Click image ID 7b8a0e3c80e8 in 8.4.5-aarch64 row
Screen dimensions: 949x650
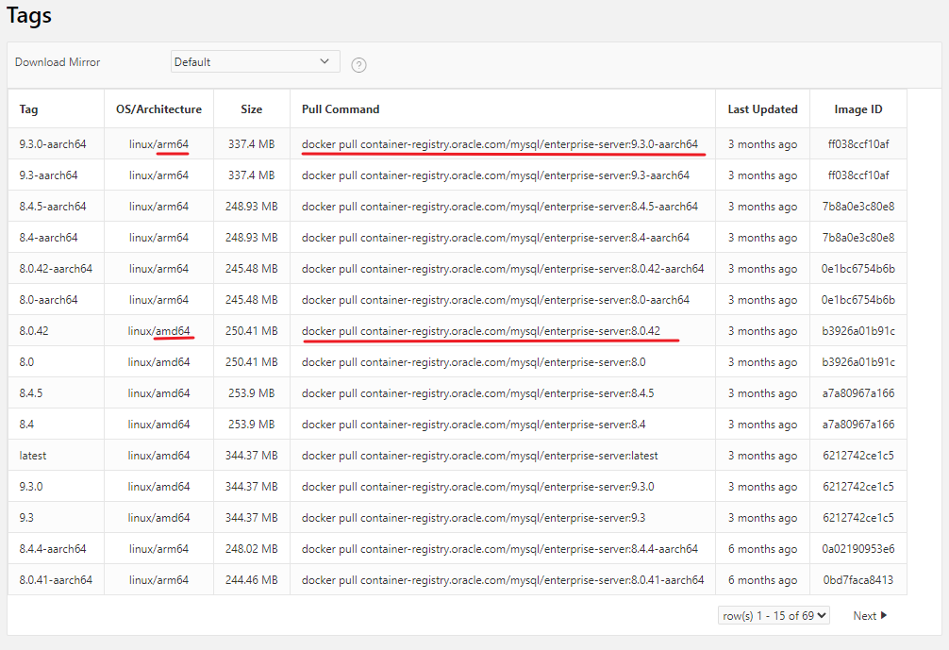858,207
